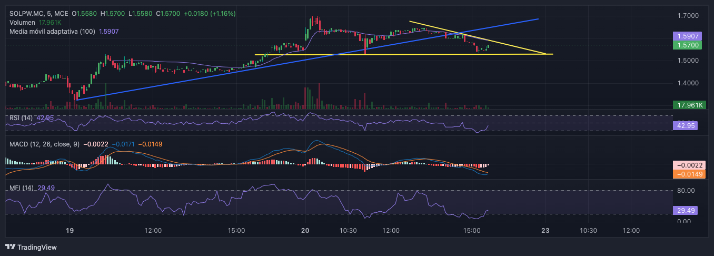Click date marker 23 on time axis

[x=546, y=230]
